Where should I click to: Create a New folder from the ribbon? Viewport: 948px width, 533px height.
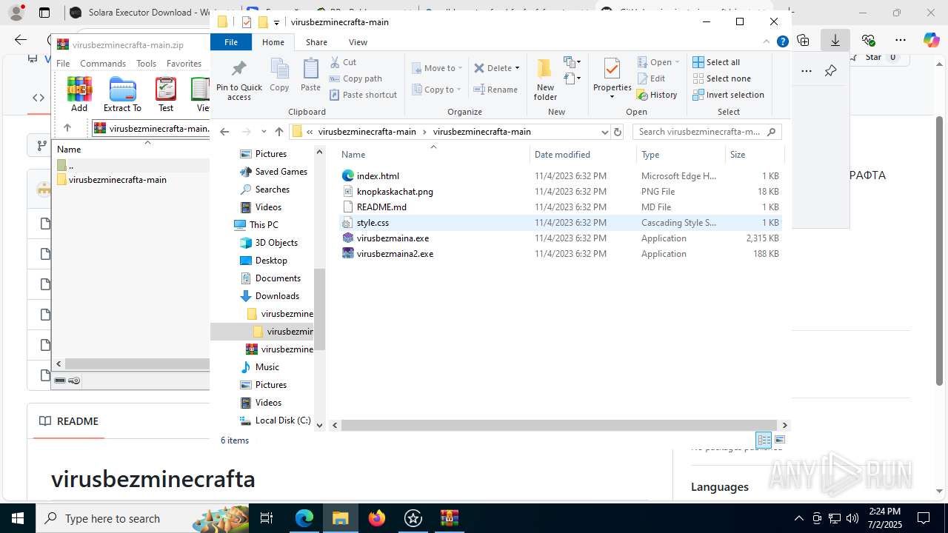click(545, 80)
